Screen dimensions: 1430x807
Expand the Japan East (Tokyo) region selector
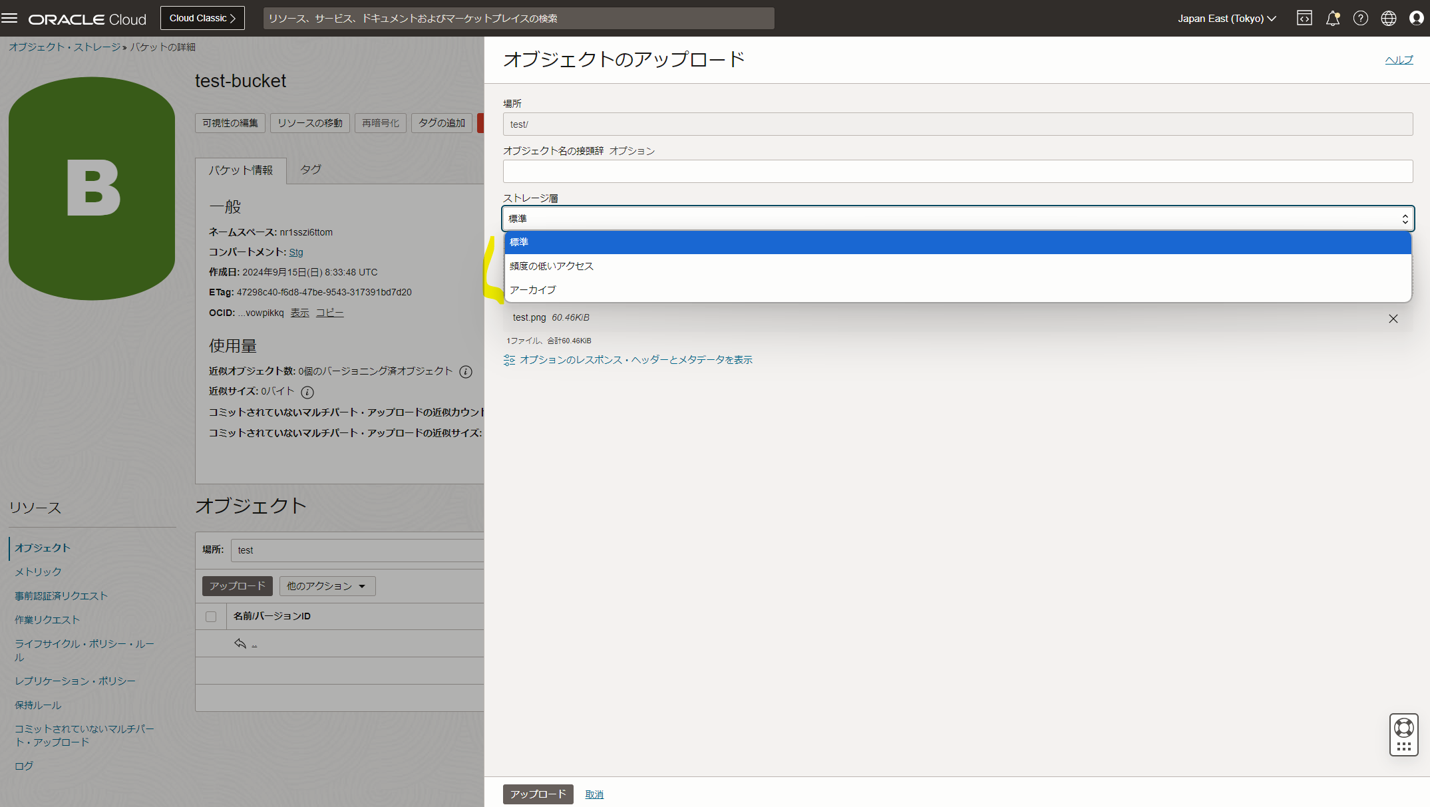coord(1226,19)
